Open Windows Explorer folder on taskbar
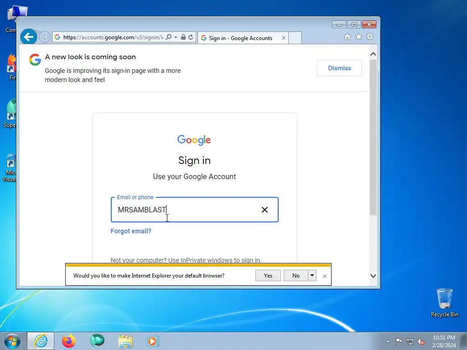Image resolution: width=467 pixels, height=350 pixels. click(x=125, y=341)
